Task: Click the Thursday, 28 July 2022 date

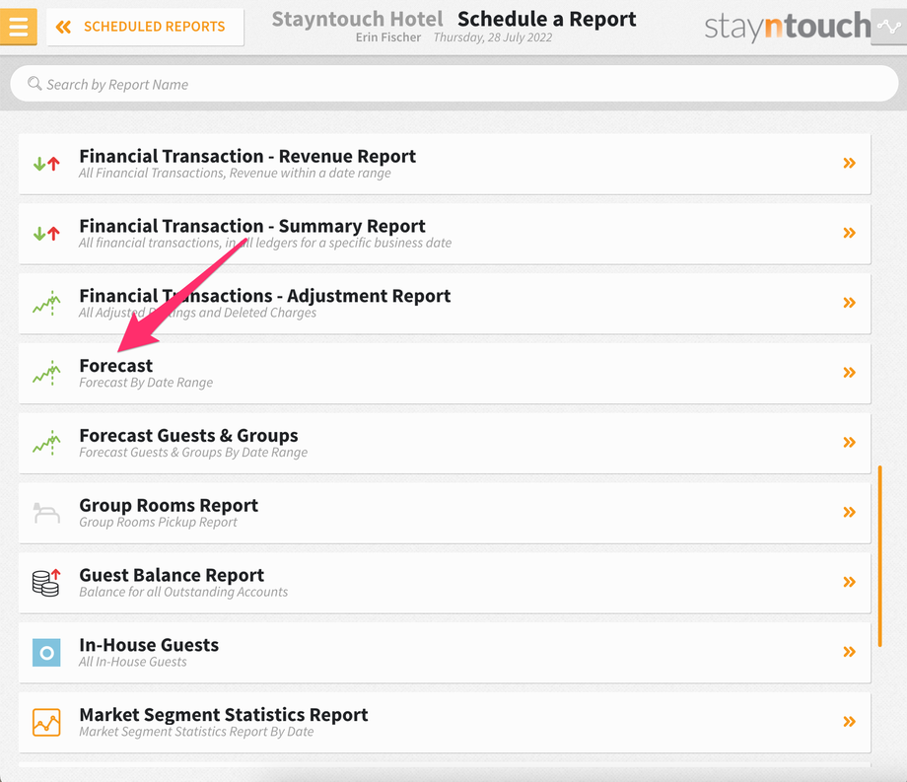Action: coord(493,37)
